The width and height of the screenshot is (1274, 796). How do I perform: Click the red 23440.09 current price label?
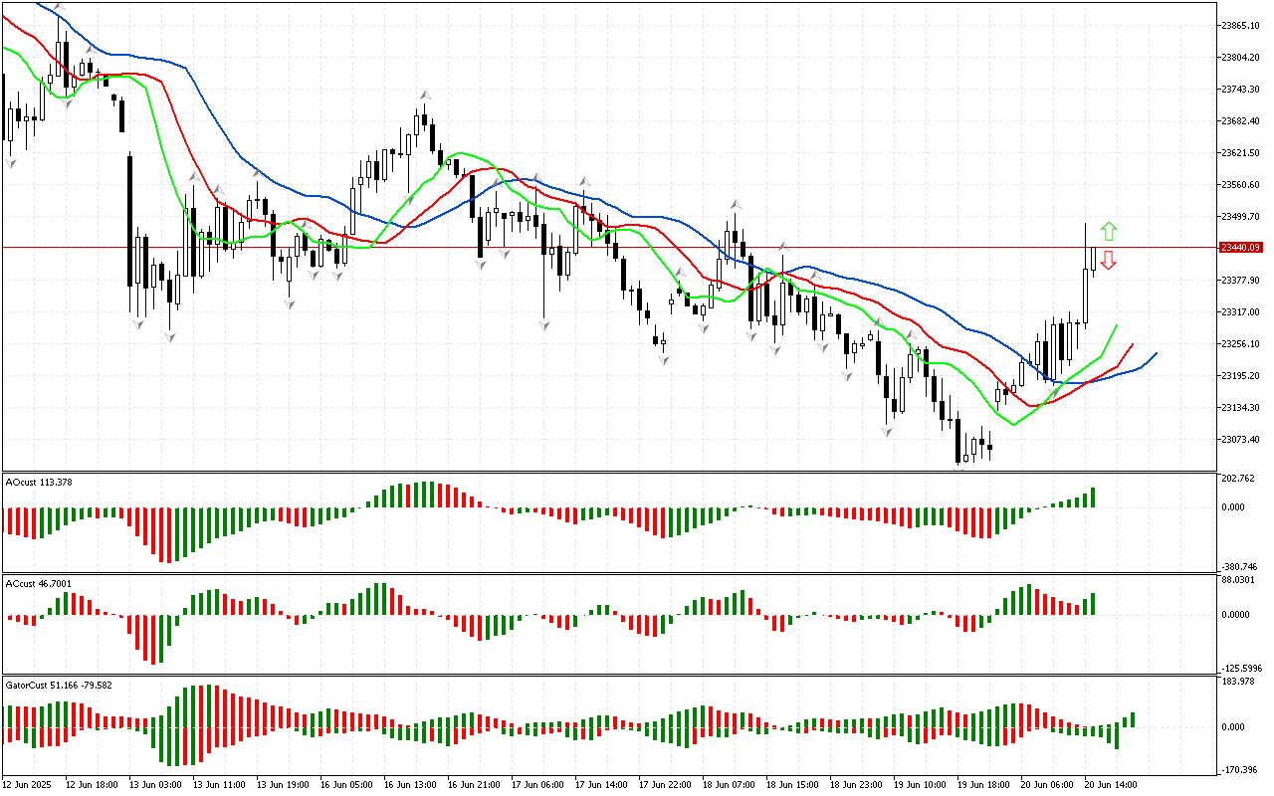point(1241,247)
